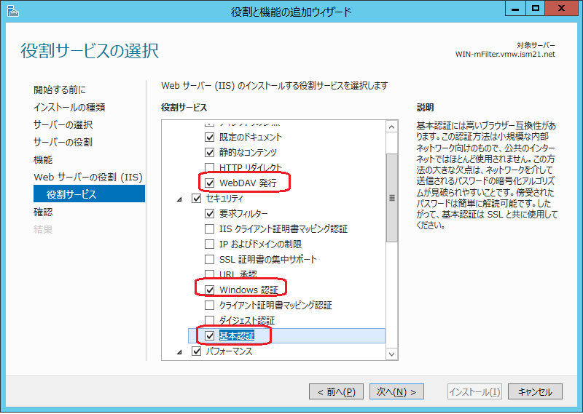Select the 基本認証 label text
This screenshot has height=414, width=583.
pos(237,335)
